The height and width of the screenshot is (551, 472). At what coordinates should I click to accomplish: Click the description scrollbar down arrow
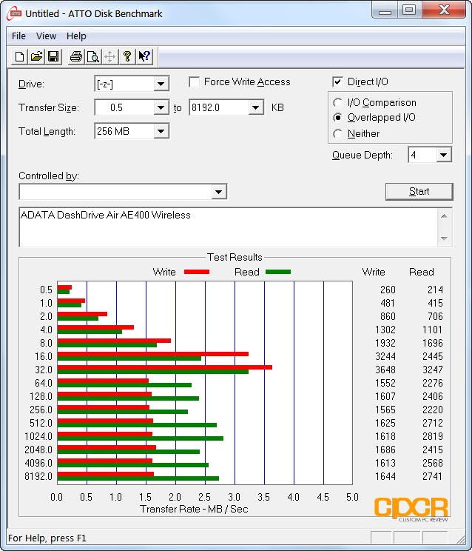(x=444, y=238)
